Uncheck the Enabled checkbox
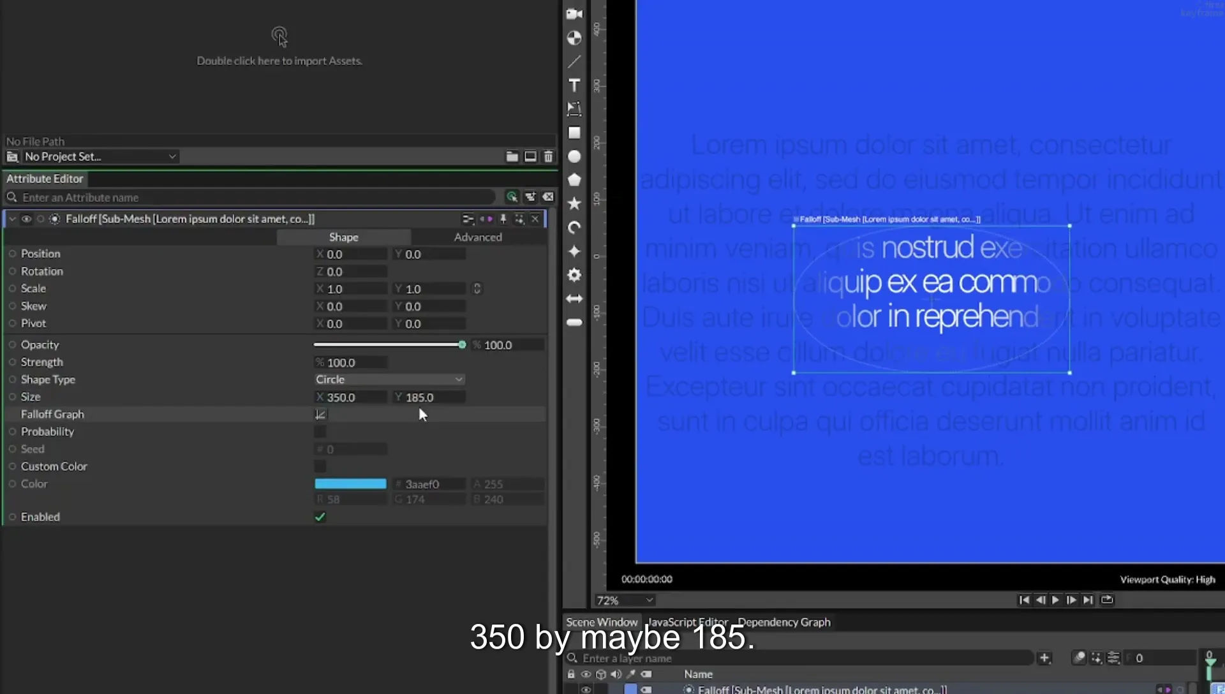This screenshot has height=694, width=1225. point(320,517)
